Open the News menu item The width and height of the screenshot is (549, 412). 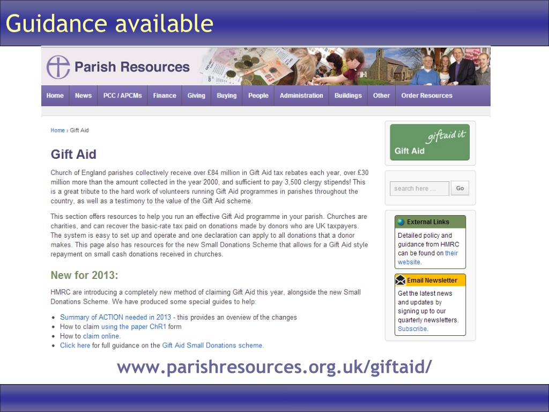pyautogui.click(x=83, y=95)
